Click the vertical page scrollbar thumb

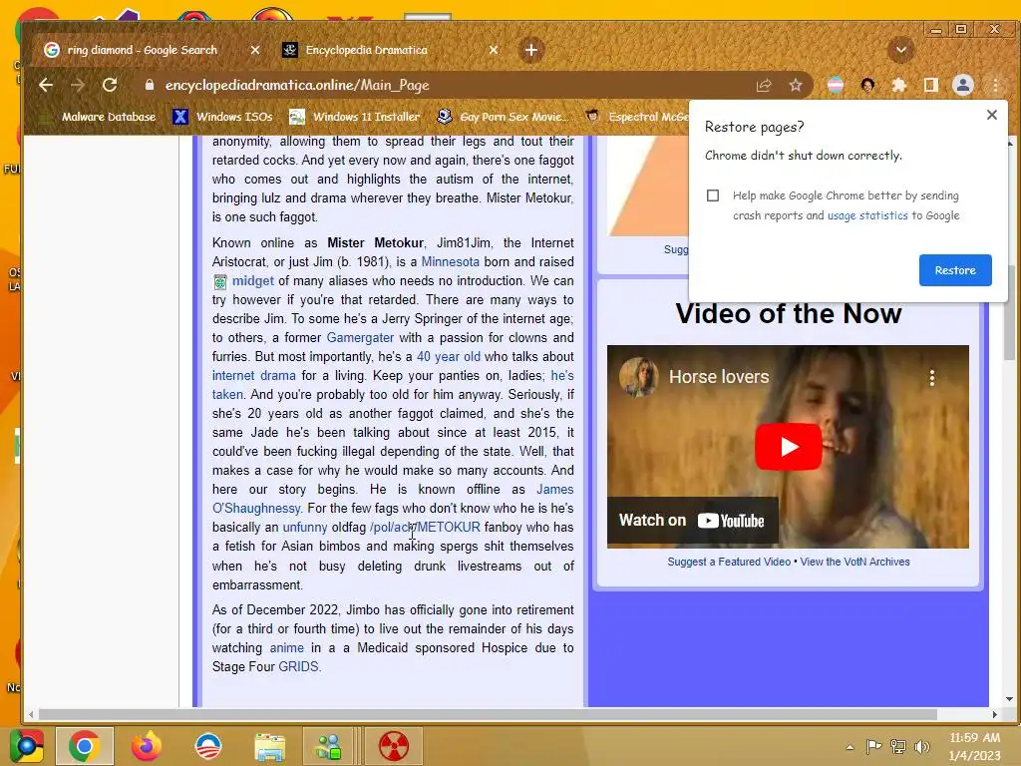click(x=1010, y=312)
